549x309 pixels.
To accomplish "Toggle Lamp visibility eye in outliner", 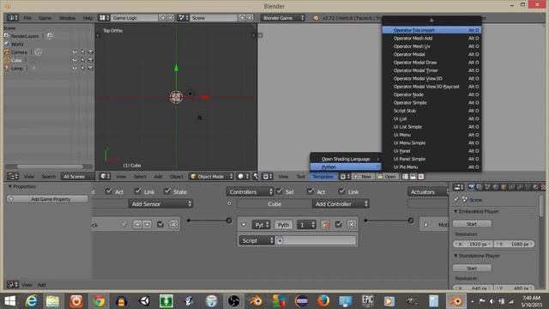I will click(x=75, y=68).
